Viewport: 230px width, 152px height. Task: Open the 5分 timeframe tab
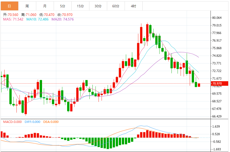point(63,6)
